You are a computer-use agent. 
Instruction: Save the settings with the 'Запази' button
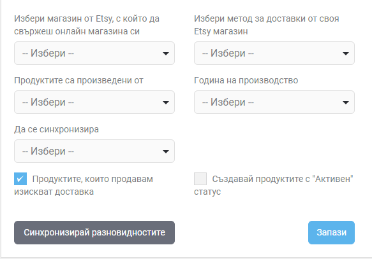click(331, 232)
